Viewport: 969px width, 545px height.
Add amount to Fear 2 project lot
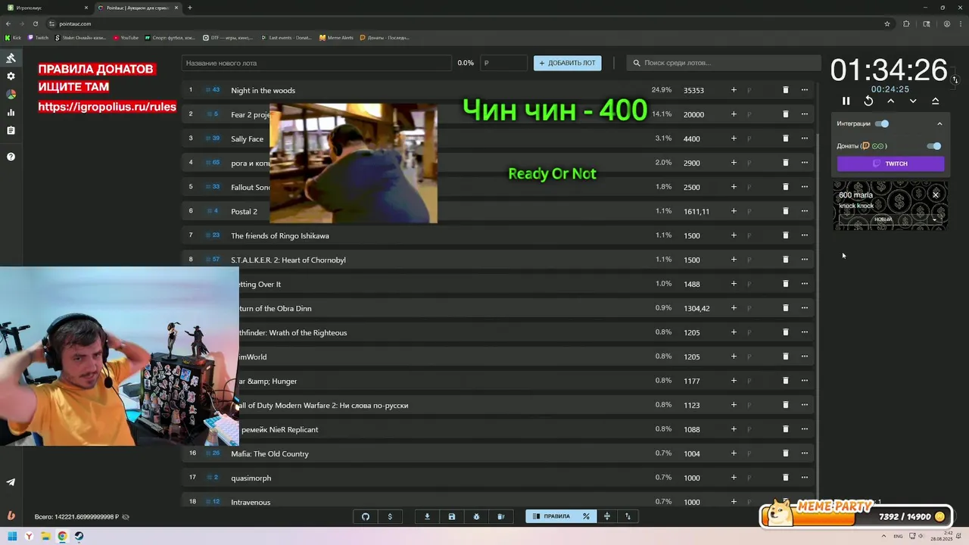click(734, 114)
